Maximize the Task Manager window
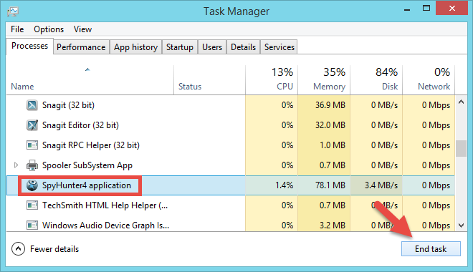Screen dimensions: 473x272 point(426,9)
